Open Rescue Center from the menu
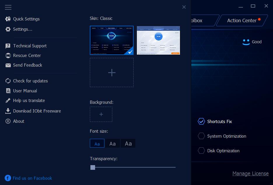 pyautogui.click(x=27, y=56)
